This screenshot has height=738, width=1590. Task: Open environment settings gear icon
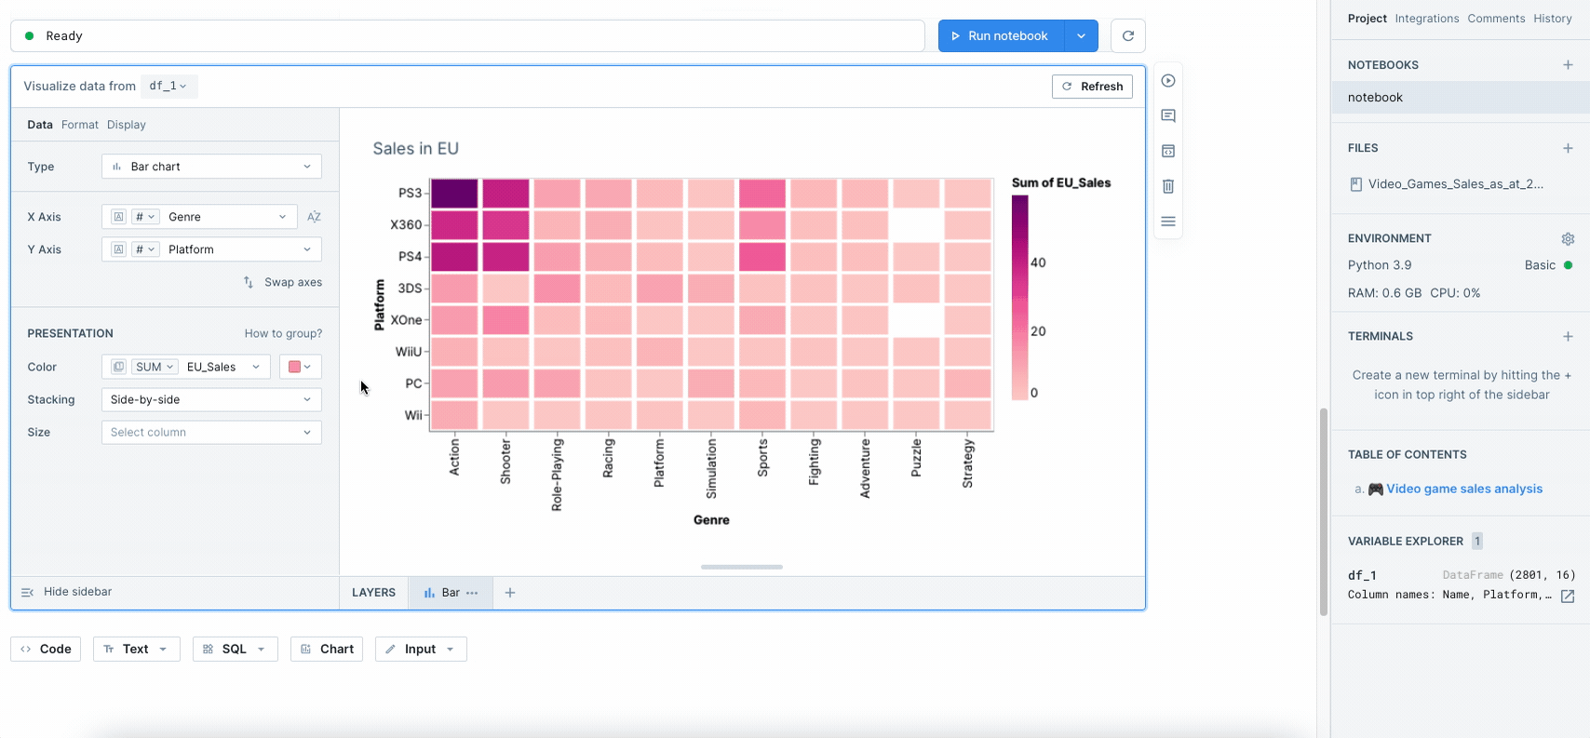(1568, 239)
